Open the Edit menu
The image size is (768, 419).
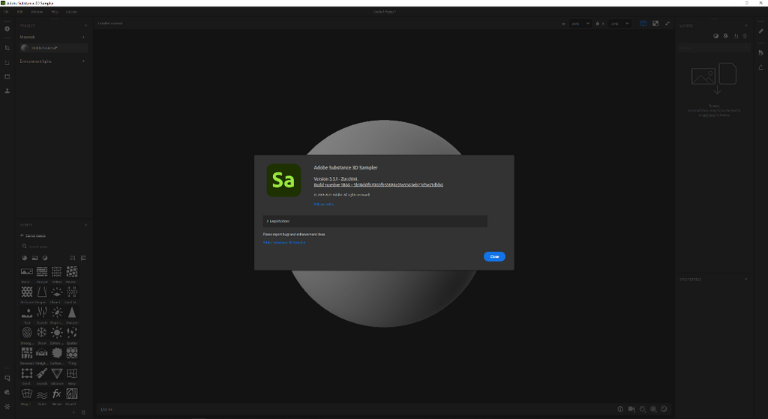tap(19, 12)
